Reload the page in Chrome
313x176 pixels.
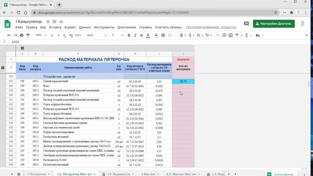click(x=19, y=13)
